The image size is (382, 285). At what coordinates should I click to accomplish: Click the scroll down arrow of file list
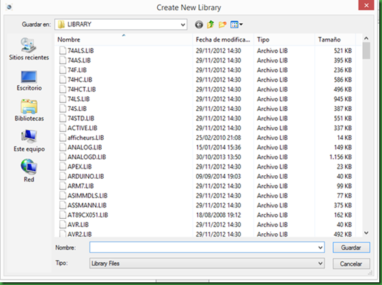tap(366, 232)
